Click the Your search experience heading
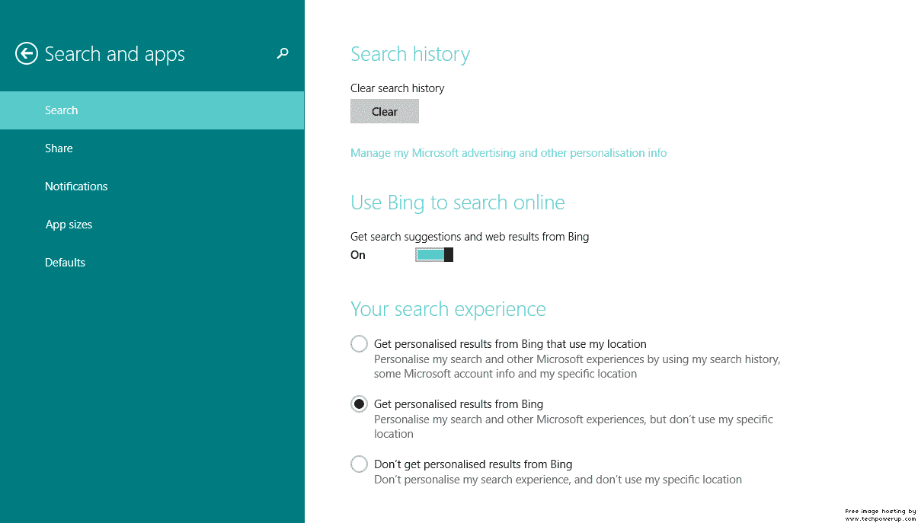This screenshot has height=523, width=918. [448, 309]
